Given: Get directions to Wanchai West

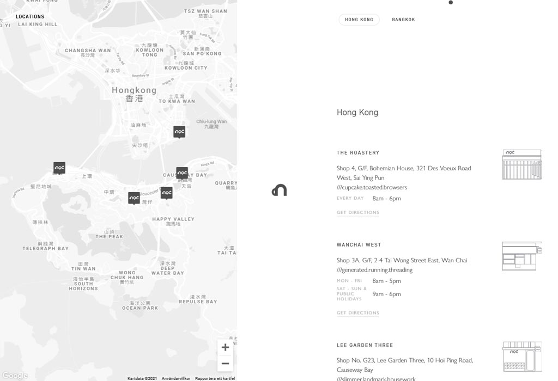Looking at the screenshot, I should click(358, 313).
